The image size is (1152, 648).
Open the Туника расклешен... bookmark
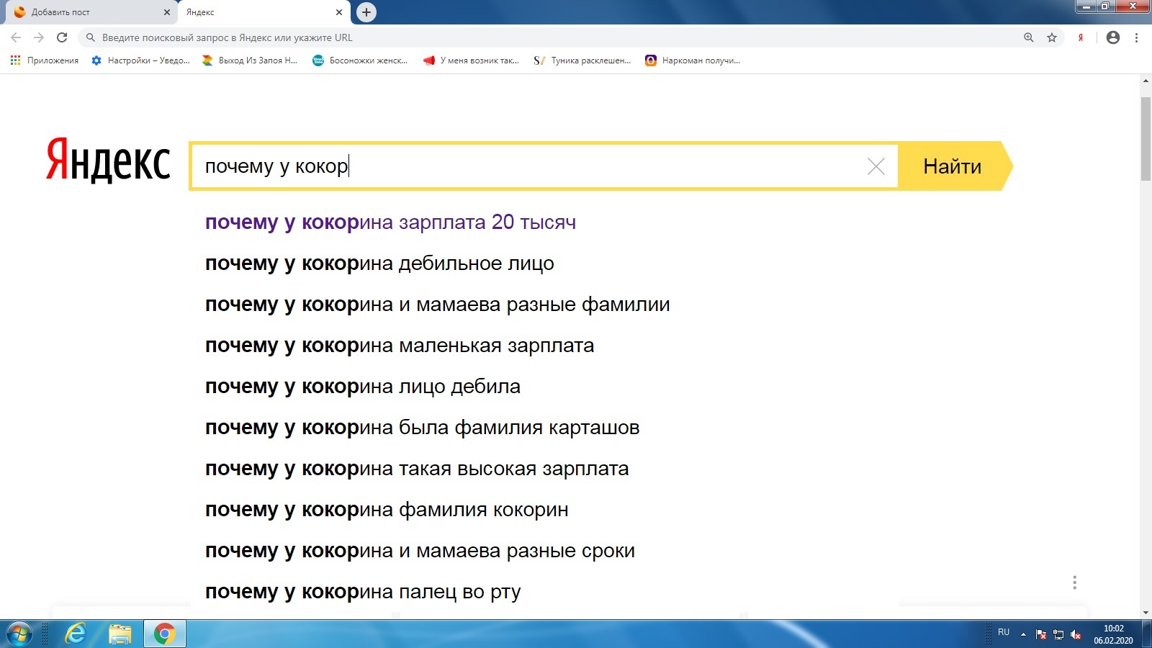[x=582, y=60]
